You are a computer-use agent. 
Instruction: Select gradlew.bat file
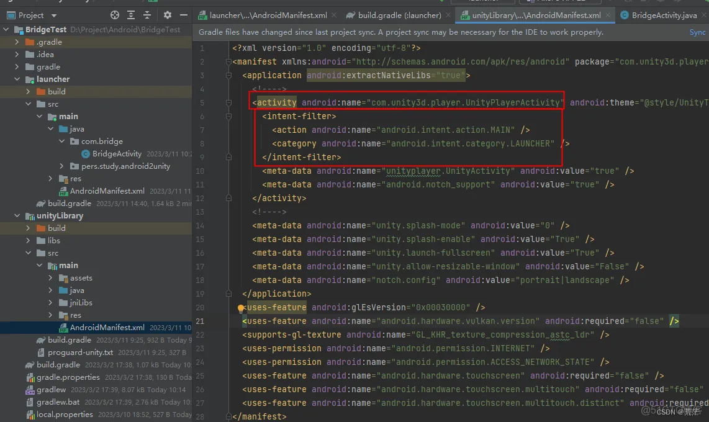[58, 402]
